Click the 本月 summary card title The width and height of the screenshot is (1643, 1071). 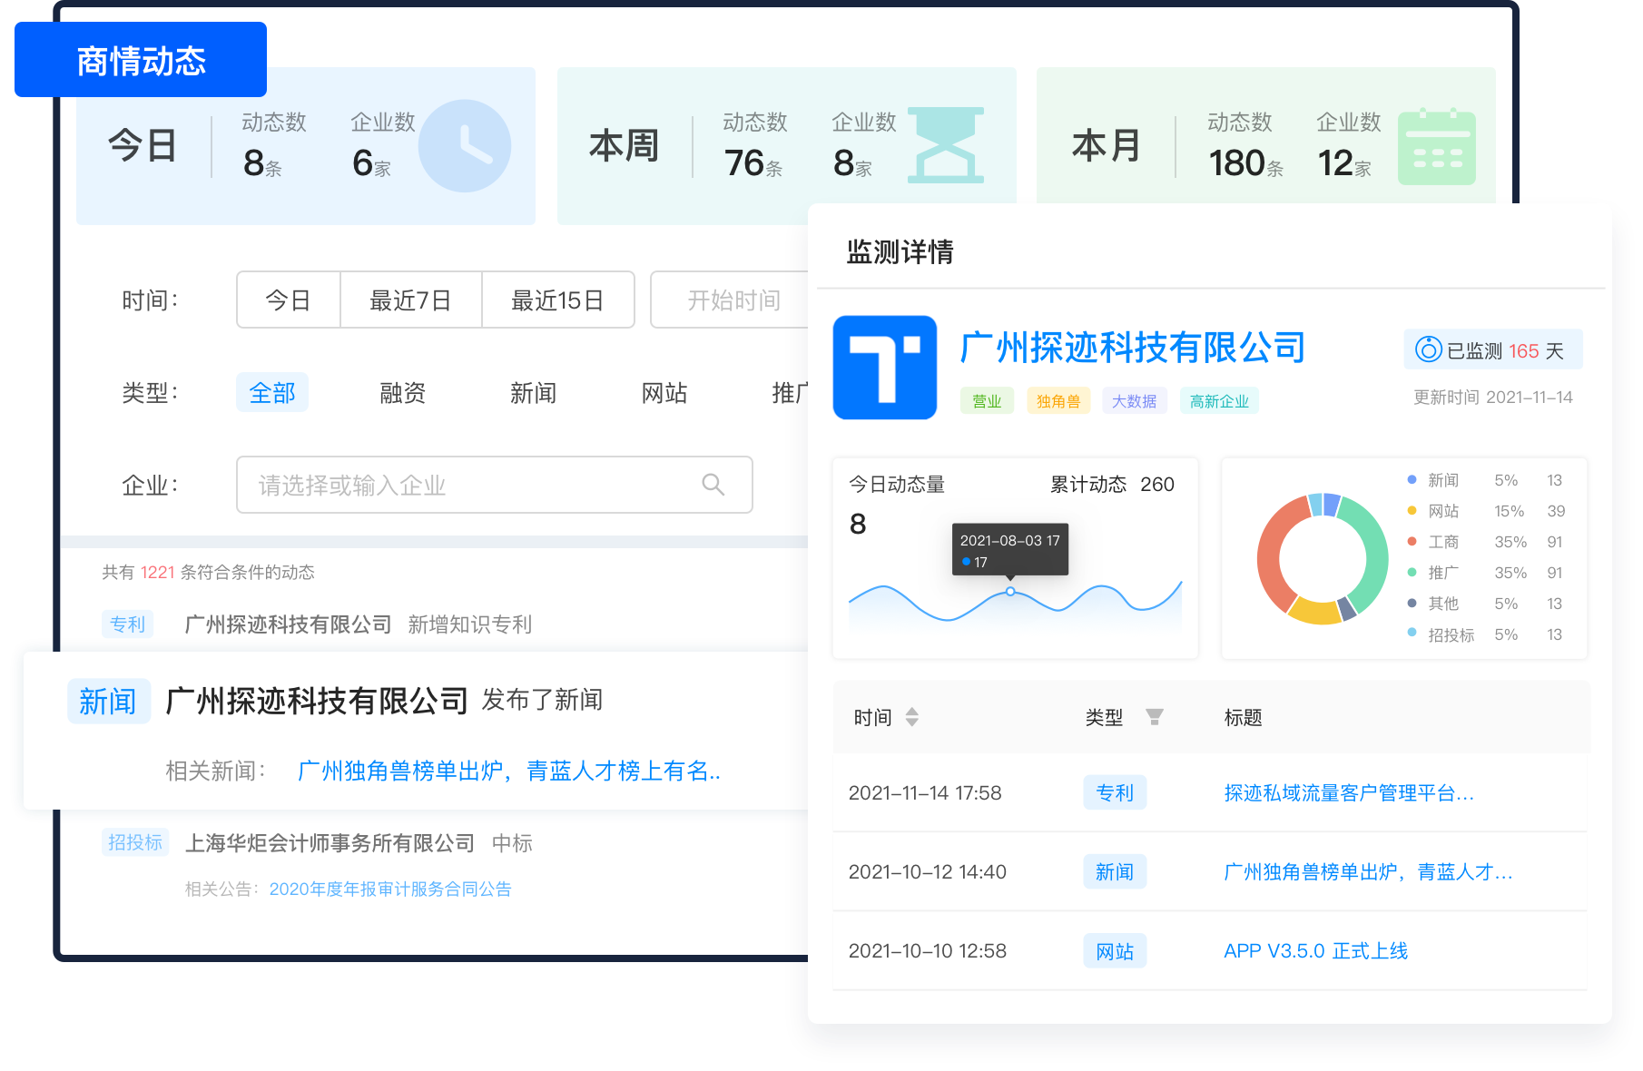point(1107,145)
